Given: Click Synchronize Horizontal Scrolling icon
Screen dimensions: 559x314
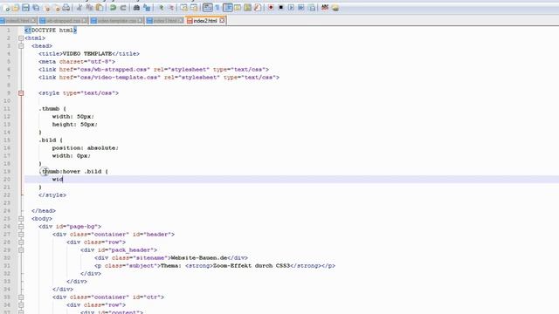Looking at the screenshot, I should tap(194, 8).
